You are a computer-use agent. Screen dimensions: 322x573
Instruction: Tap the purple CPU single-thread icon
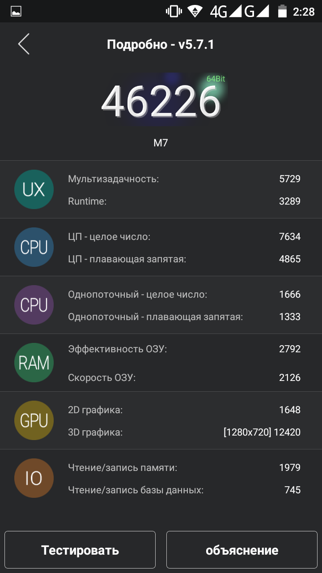coord(34,305)
